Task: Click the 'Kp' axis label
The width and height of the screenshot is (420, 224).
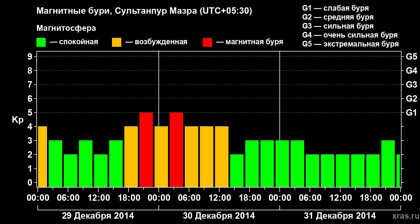Action: pyautogui.click(x=18, y=120)
